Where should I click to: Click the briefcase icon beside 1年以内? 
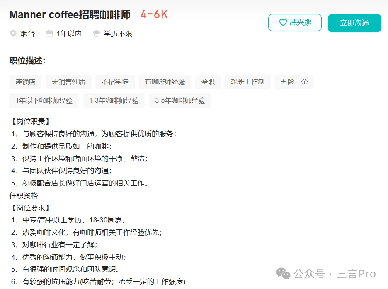(49, 34)
